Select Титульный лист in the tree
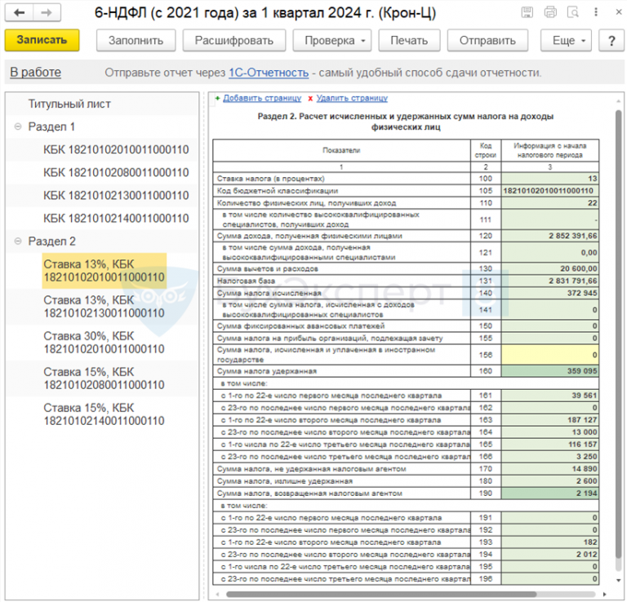The width and height of the screenshot is (627, 602). coord(69,104)
